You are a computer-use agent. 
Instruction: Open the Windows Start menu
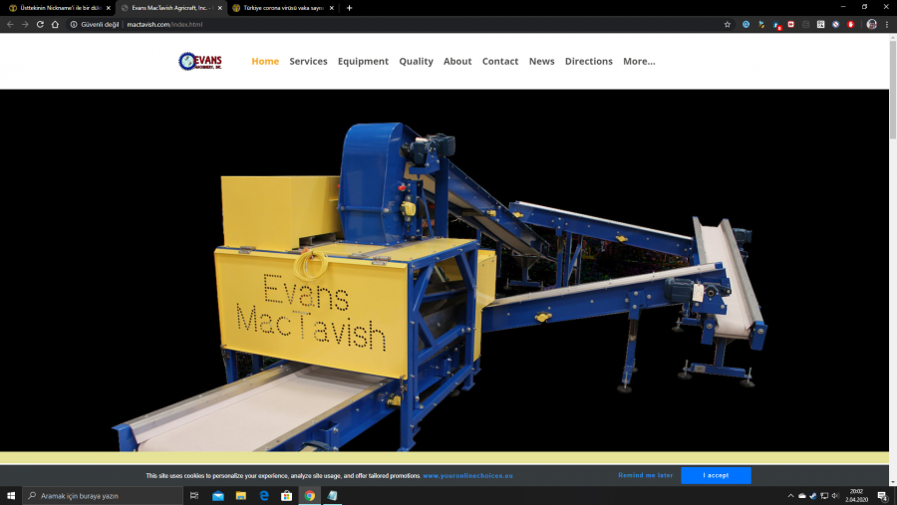point(11,496)
